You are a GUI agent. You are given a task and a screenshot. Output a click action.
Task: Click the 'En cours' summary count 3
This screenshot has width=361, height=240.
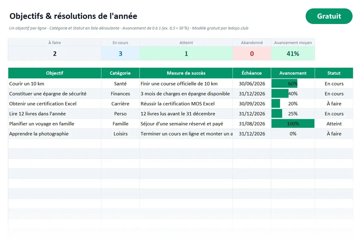coord(120,54)
